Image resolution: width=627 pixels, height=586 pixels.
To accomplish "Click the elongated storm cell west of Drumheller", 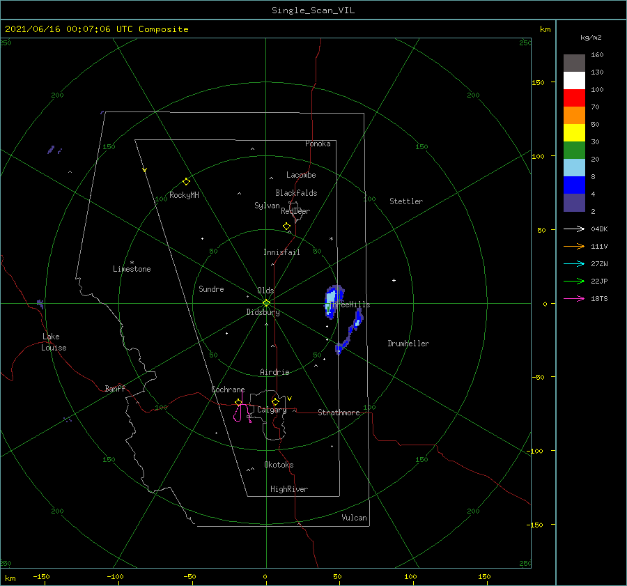I will point(350,331).
